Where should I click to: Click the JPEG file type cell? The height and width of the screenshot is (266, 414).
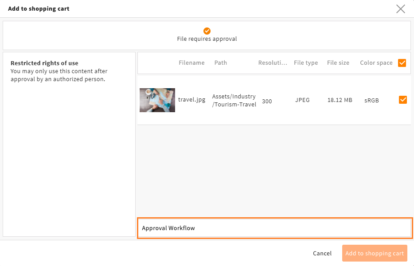point(302,100)
